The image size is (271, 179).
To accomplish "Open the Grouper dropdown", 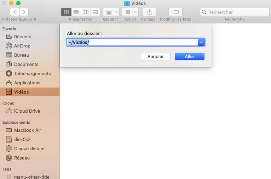I will [x=111, y=12].
